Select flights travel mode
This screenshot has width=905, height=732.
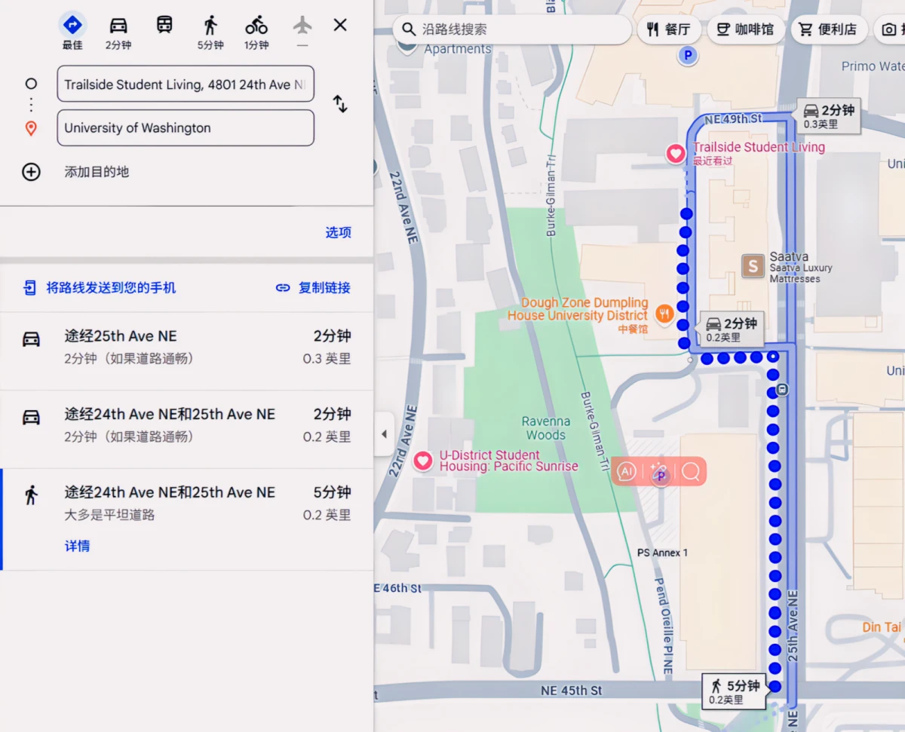click(x=302, y=25)
